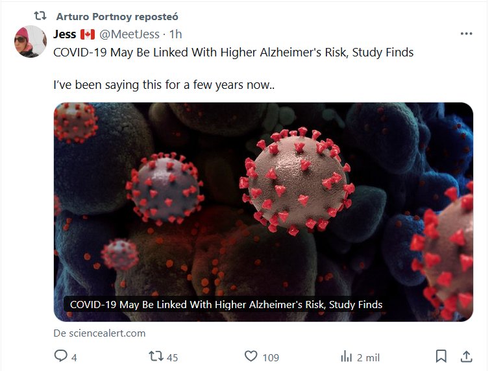Click the Canada flag emoji
The width and height of the screenshot is (492, 371).
88,34
